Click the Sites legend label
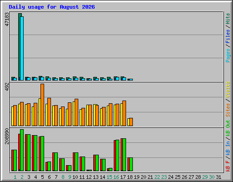233x182 pixels. click(228, 110)
